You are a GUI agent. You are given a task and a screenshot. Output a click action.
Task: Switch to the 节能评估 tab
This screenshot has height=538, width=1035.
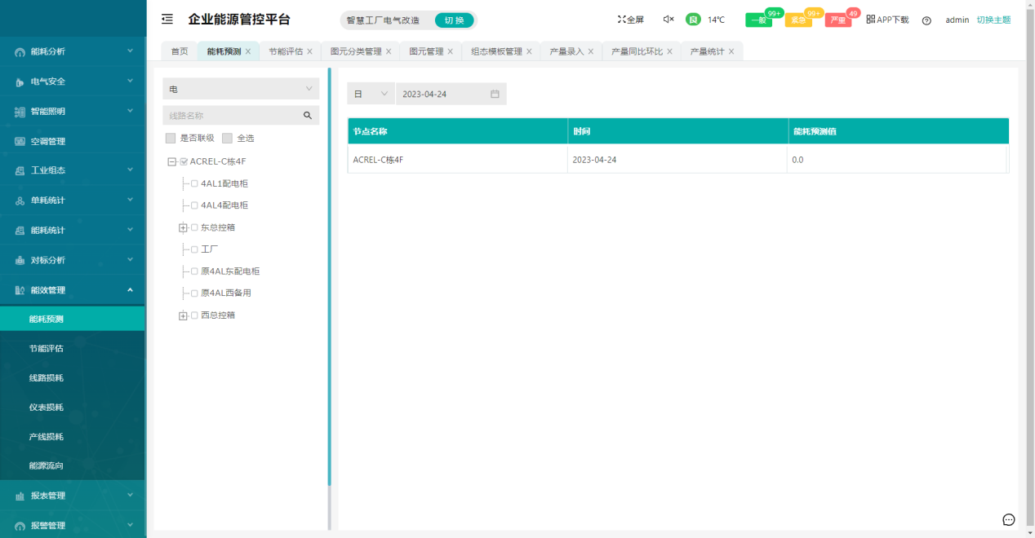[286, 51]
